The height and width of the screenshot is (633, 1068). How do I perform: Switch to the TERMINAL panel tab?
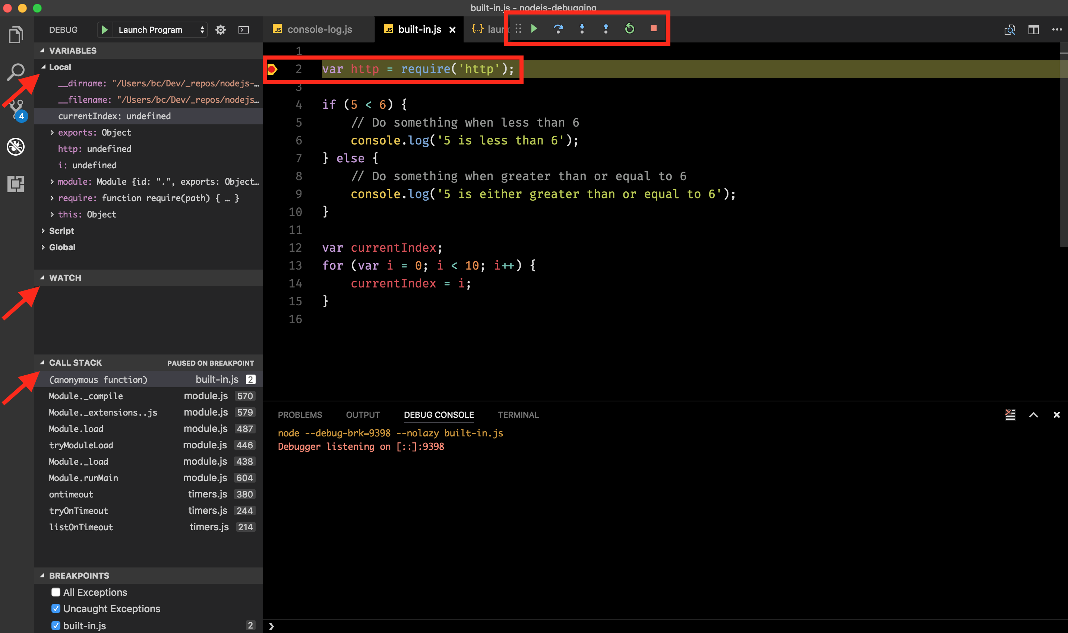point(518,414)
